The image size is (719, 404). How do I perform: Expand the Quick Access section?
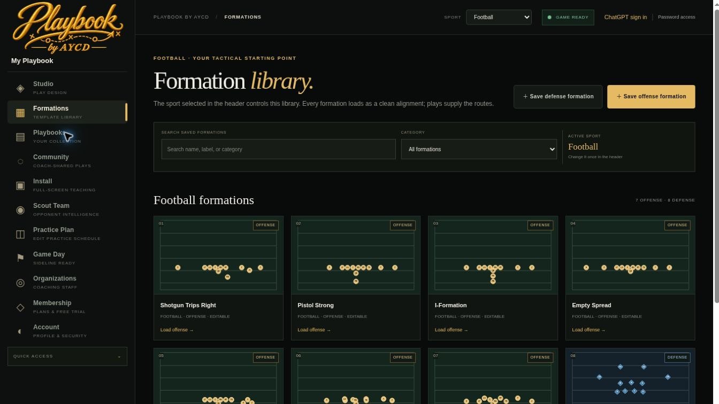(67, 356)
